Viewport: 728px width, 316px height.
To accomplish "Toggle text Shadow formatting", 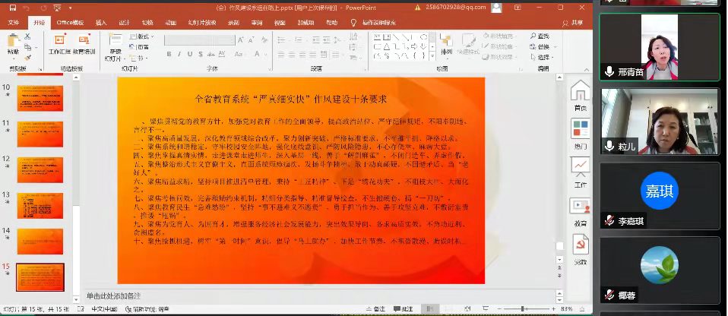I will click(x=201, y=54).
